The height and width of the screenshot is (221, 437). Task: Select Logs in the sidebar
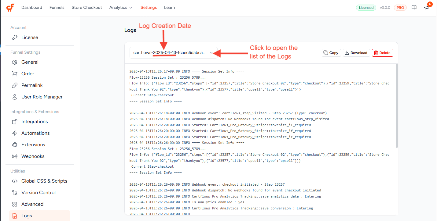click(40, 216)
